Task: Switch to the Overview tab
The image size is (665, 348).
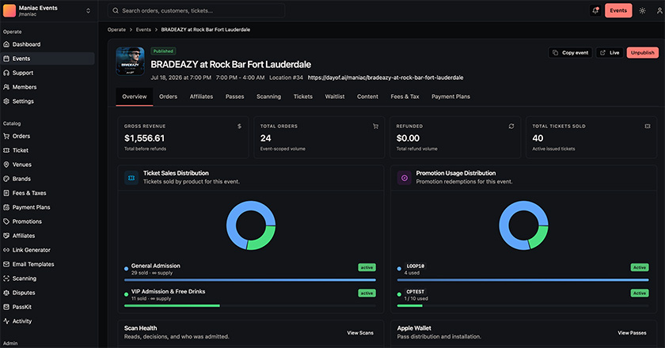Action: click(135, 96)
